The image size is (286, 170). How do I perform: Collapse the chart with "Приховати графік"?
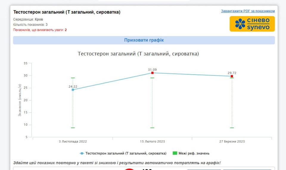click(144, 40)
